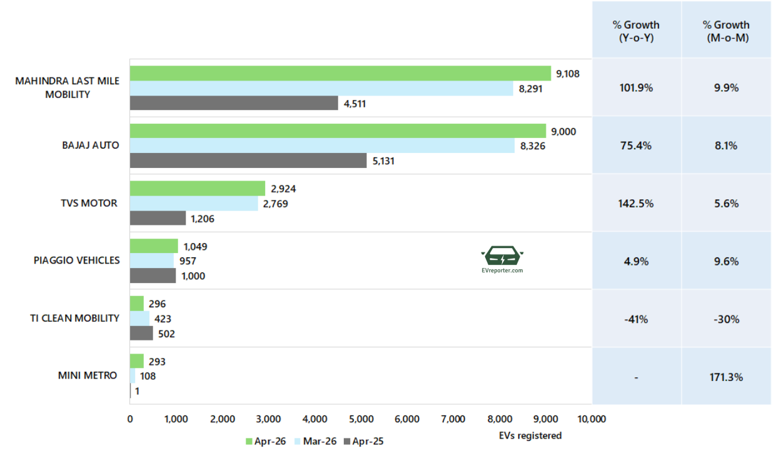Click the -30% M-o-M growth cell
Screen dimensions: 774x451
726,319
